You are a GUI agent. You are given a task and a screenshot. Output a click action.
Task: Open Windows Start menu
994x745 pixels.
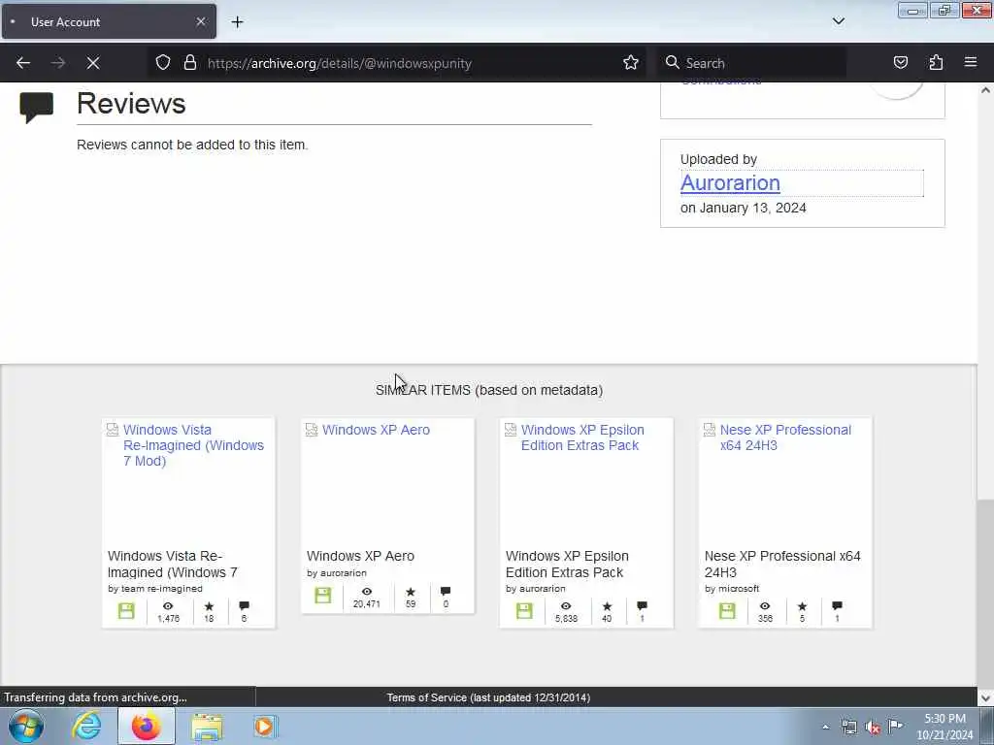tap(26, 726)
